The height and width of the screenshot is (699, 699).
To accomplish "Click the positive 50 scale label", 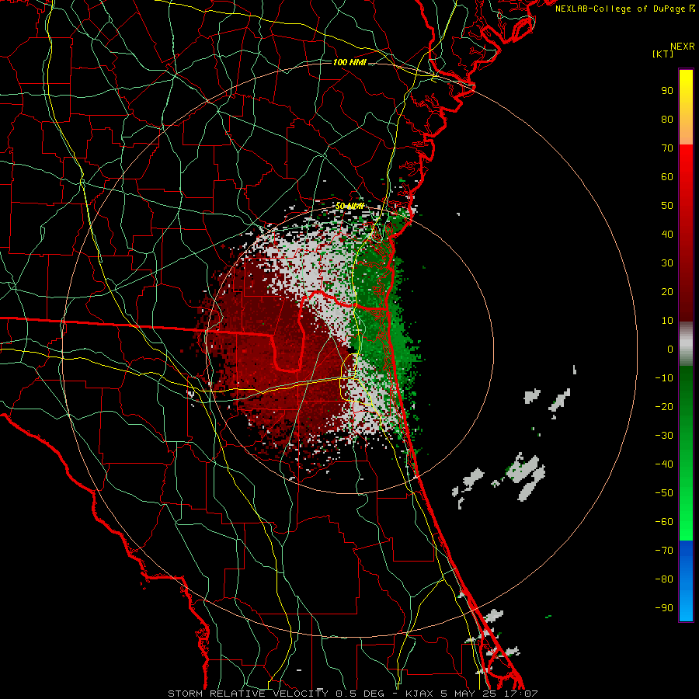I will [667, 206].
